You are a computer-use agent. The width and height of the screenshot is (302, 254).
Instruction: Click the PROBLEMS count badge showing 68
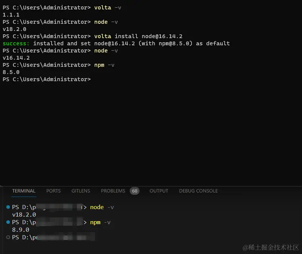[135, 191]
